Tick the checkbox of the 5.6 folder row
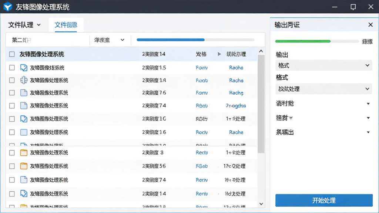 (x=12, y=166)
